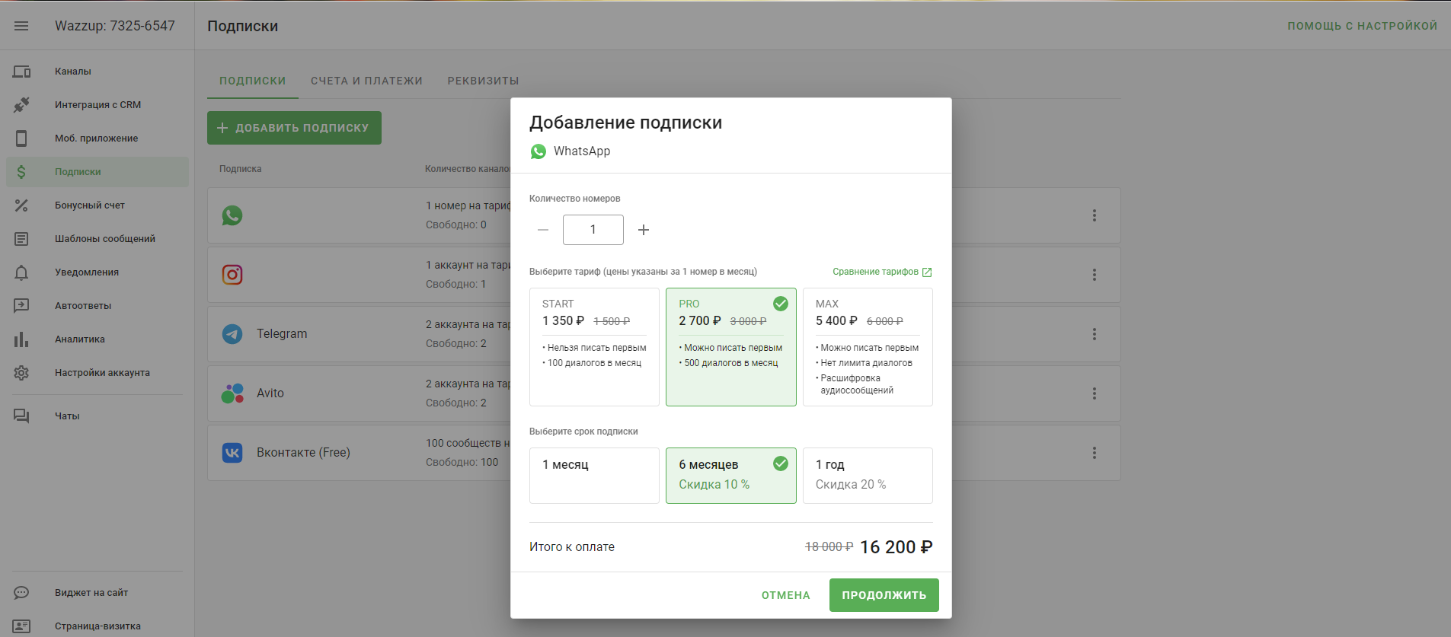Choose the 1 month subscription term
This screenshot has height=637, width=1451.
coord(594,476)
